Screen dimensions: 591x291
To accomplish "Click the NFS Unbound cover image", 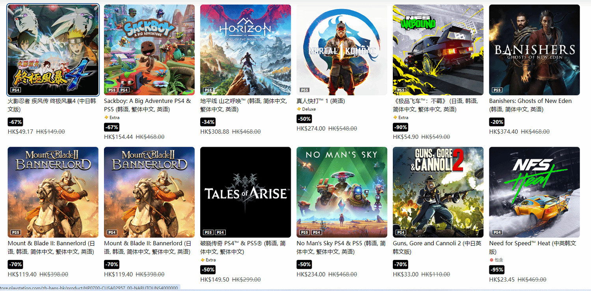I will click(x=438, y=50).
